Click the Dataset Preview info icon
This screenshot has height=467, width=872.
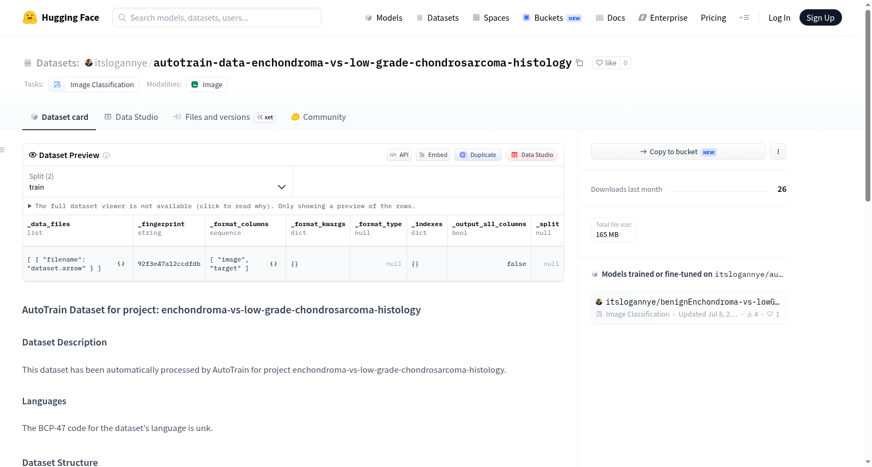coord(106,155)
